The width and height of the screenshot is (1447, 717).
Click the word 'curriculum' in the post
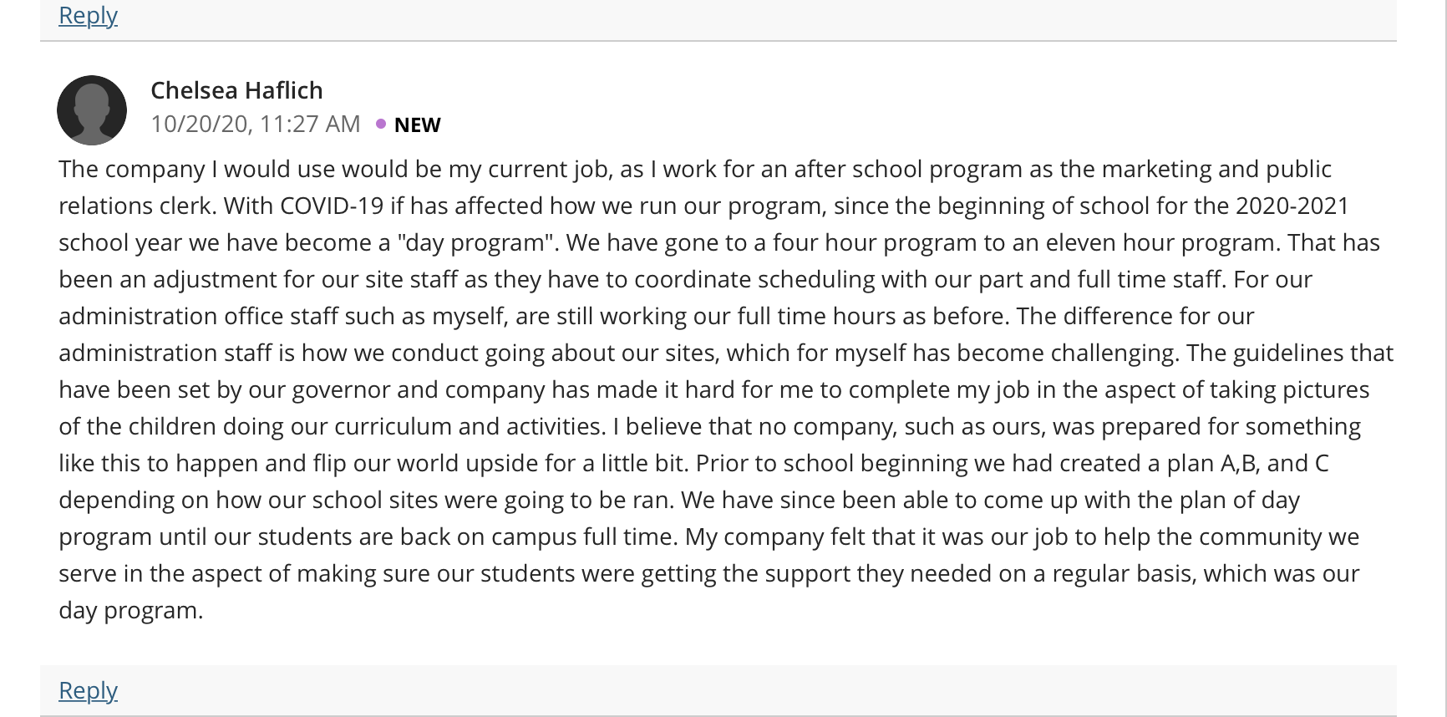tap(392, 426)
